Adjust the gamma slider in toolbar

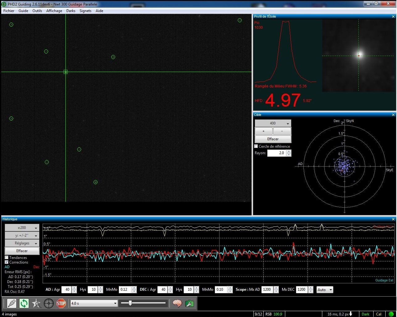click(x=130, y=303)
